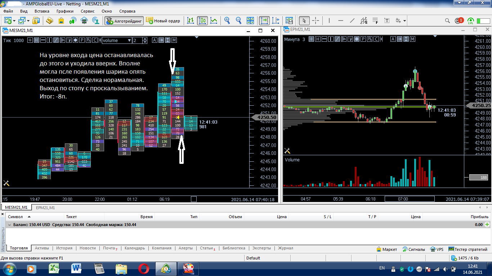Screen dimensions: 492x276
Task: Select the crosshair tool
Action: [316, 21]
